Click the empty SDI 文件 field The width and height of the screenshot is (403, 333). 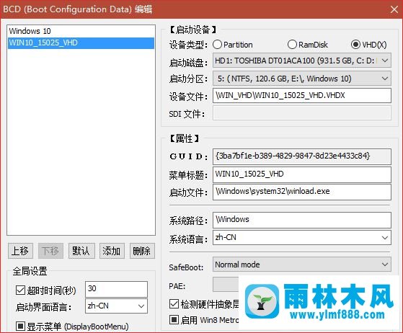pos(302,113)
